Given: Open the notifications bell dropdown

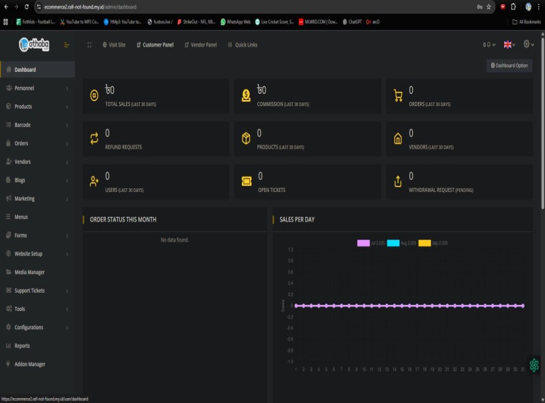Looking at the screenshot, I should point(489,45).
